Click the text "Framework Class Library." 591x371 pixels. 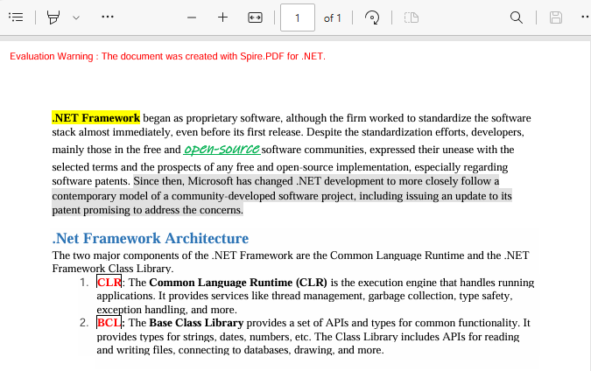click(x=113, y=269)
